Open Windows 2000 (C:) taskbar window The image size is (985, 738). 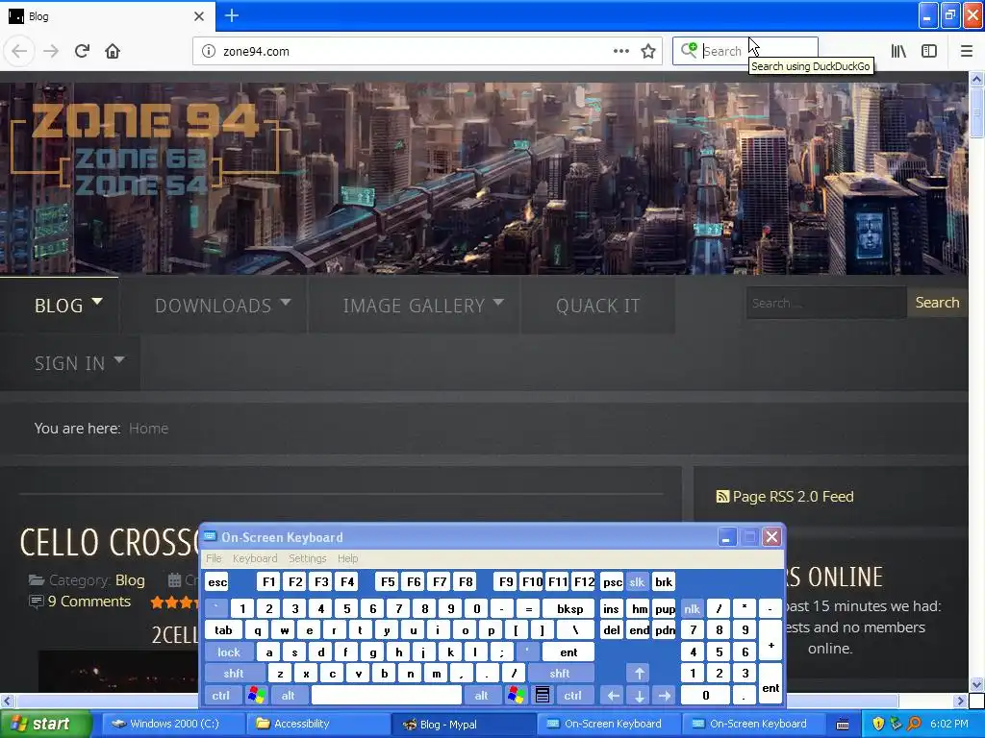pos(173,725)
